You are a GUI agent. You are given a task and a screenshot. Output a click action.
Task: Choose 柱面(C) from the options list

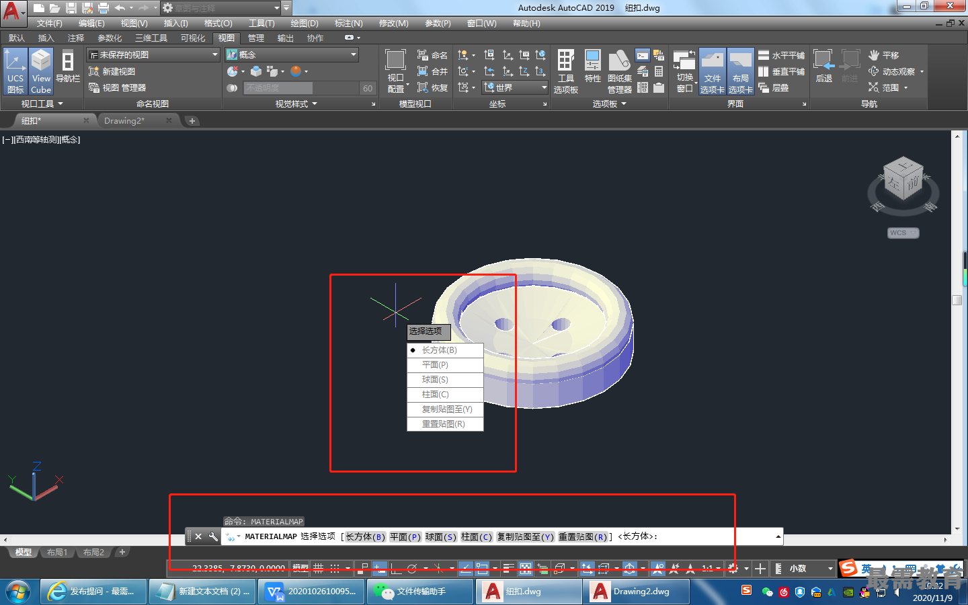(445, 395)
